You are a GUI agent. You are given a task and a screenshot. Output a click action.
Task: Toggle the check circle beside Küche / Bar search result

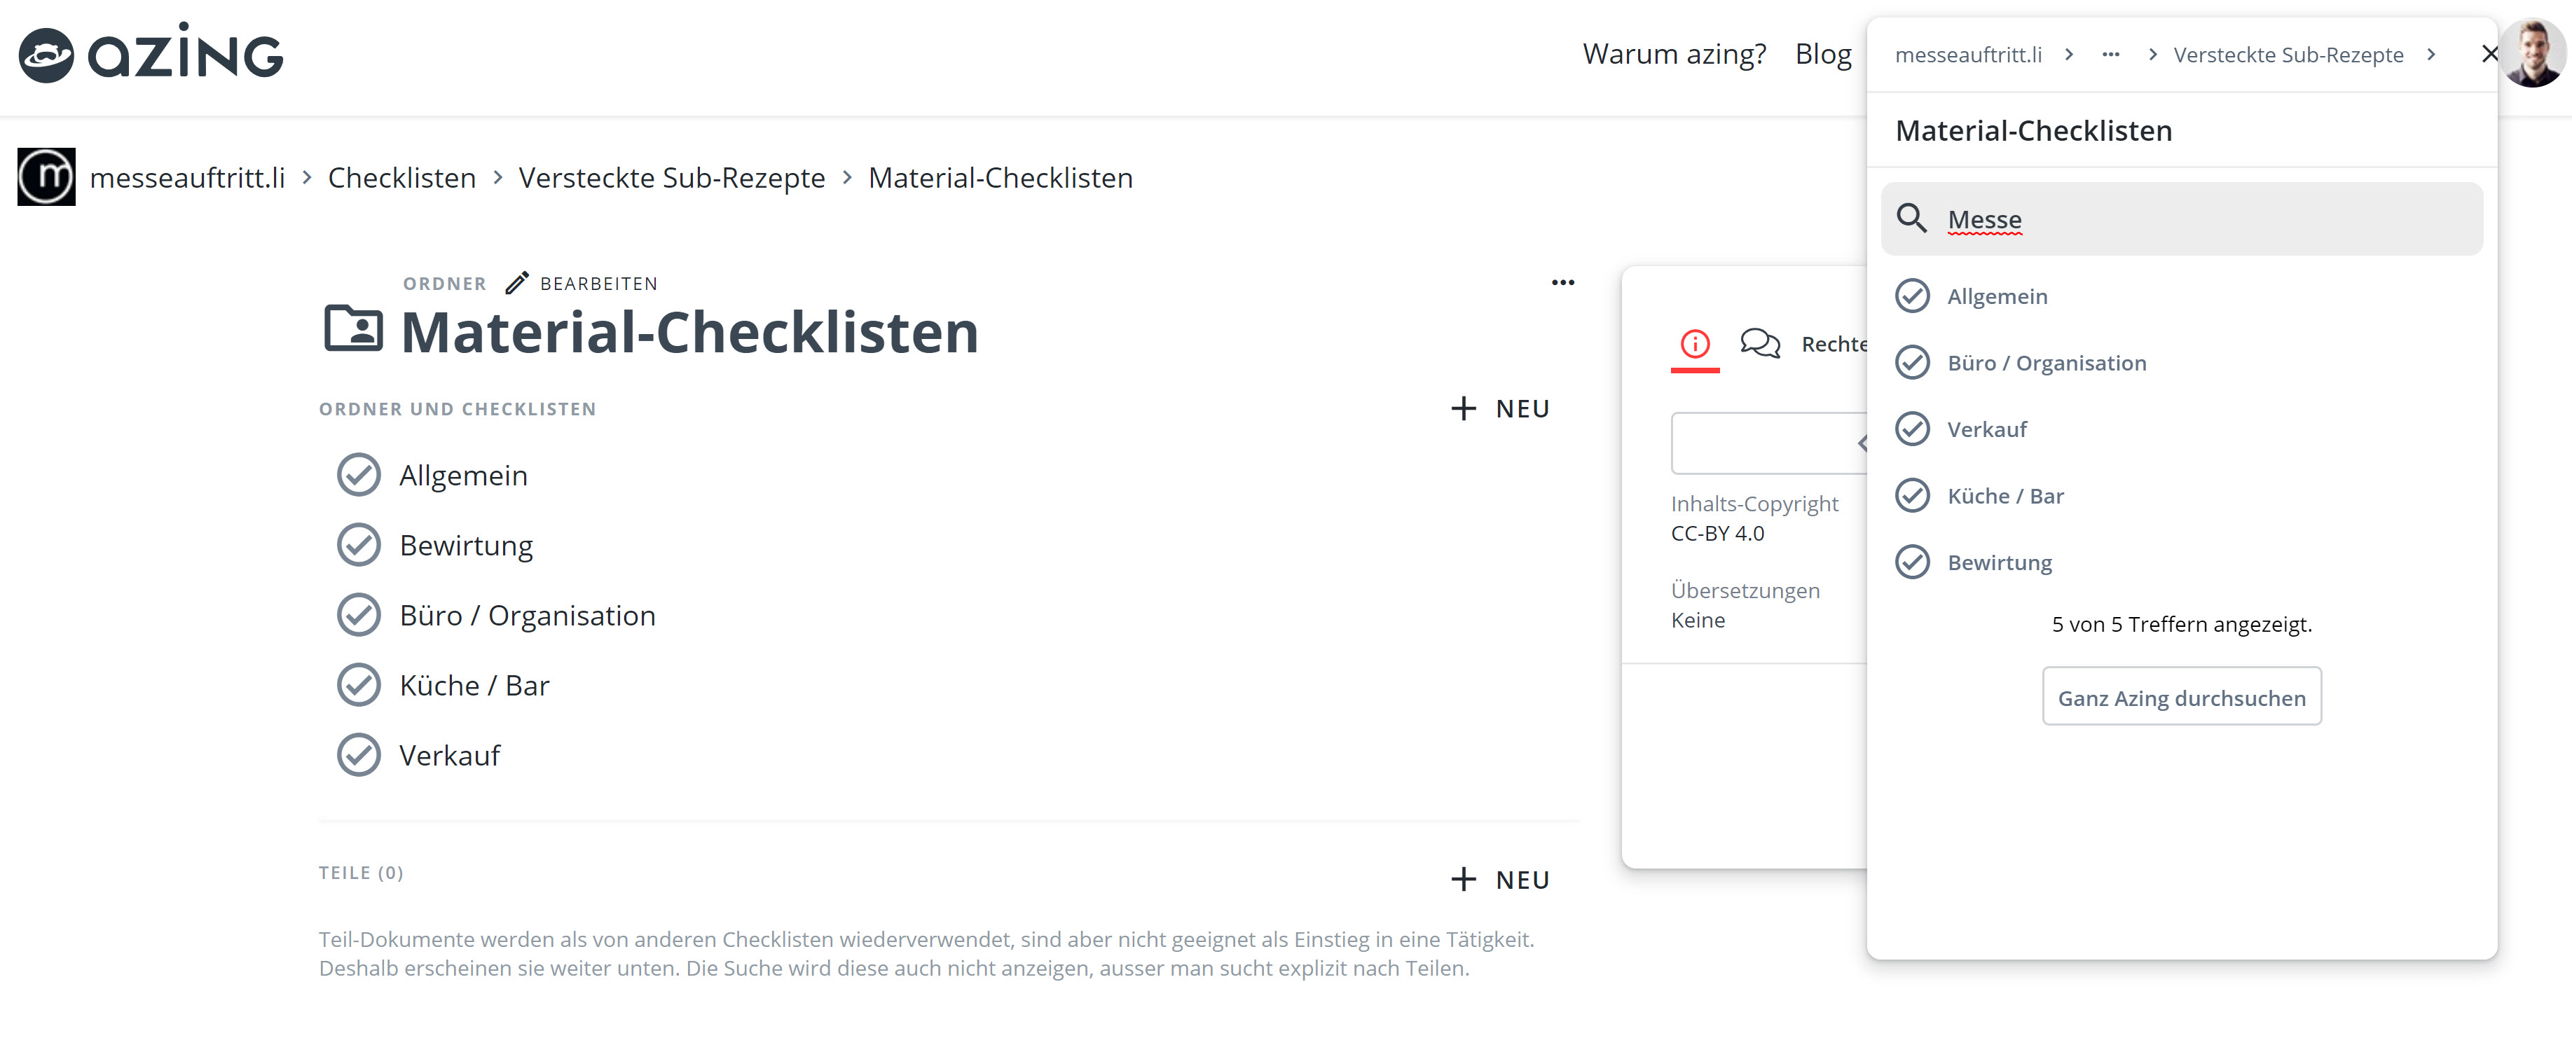(1913, 495)
